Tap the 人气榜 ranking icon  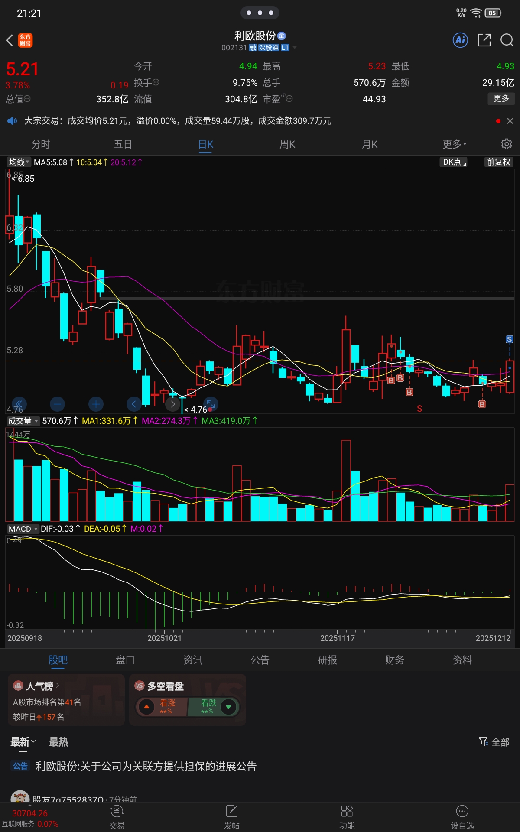tap(18, 686)
